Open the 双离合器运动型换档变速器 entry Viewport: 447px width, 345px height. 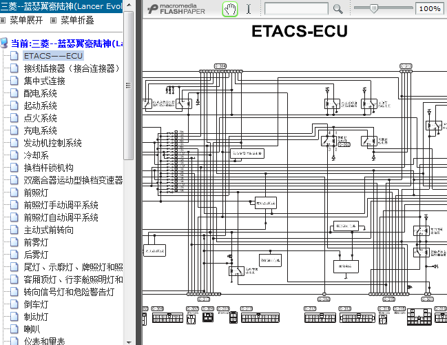point(73,180)
